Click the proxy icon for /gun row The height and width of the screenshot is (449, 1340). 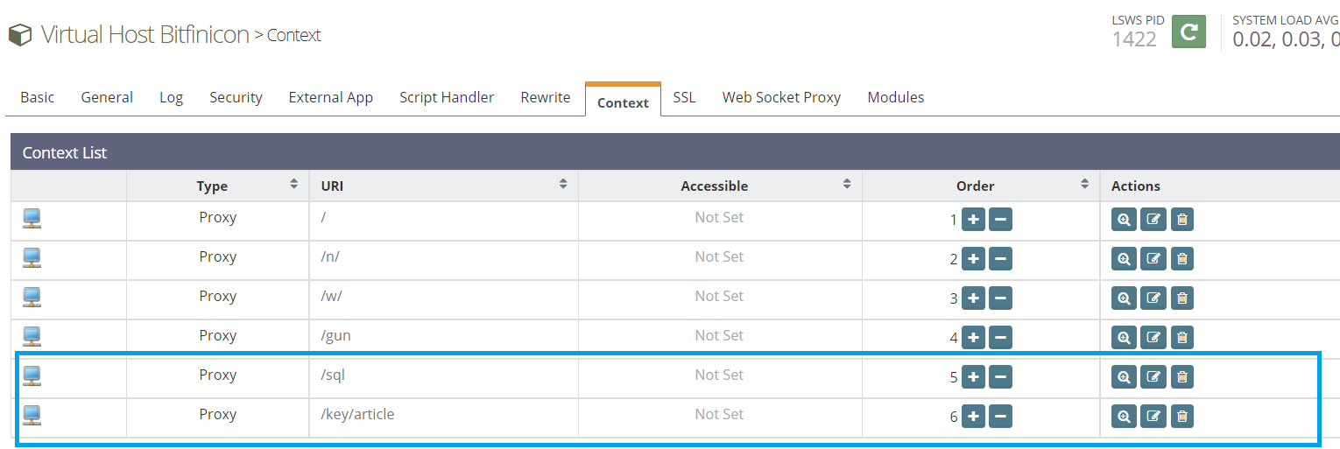coord(32,336)
